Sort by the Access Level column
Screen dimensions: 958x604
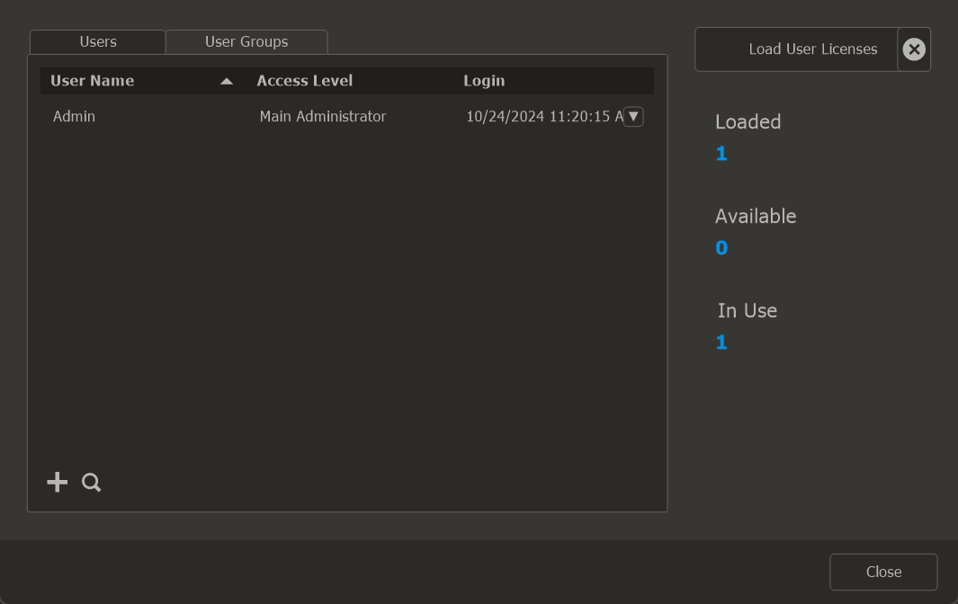click(304, 81)
